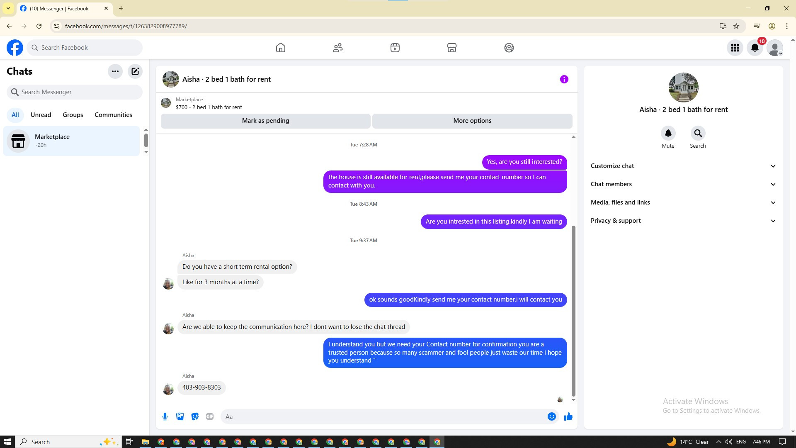Click the Mark as pending button

tap(265, 121)
